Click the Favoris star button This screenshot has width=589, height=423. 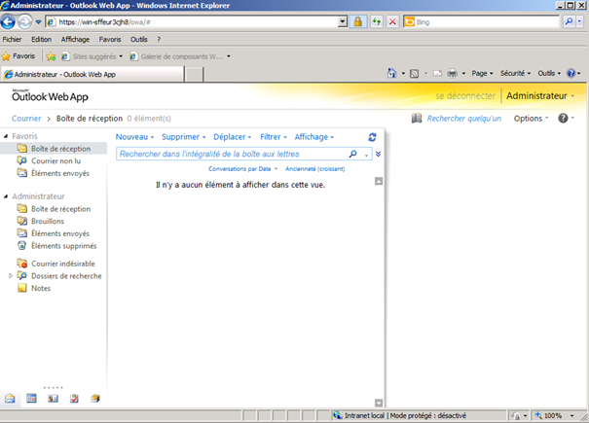click(18, 56)
